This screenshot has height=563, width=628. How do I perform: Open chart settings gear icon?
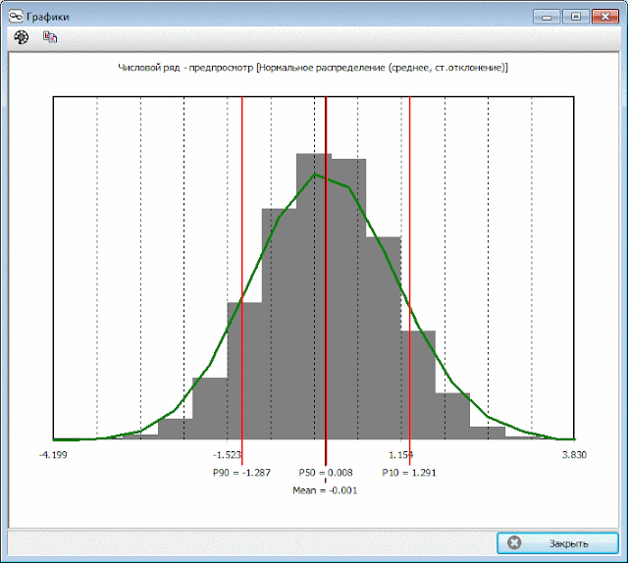coord(22,37)
